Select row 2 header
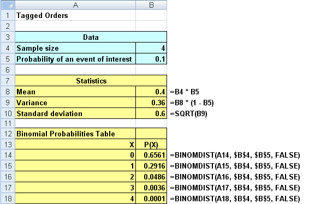The height and width of the screenshot is (204, 315). coord(8,26)
